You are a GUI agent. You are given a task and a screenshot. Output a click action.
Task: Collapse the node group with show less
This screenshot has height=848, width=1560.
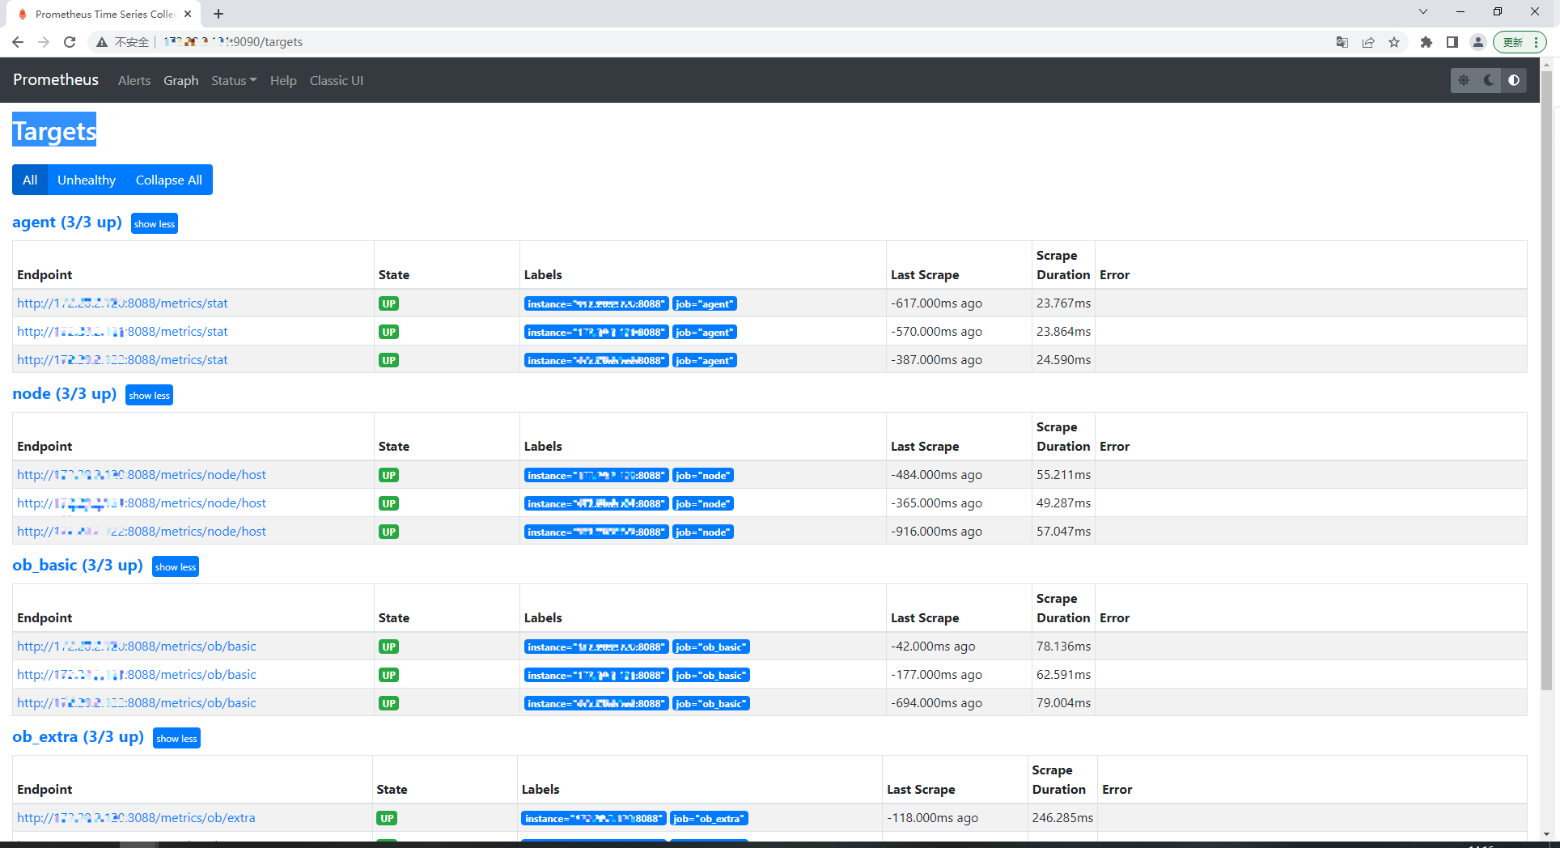pos(149,396)
